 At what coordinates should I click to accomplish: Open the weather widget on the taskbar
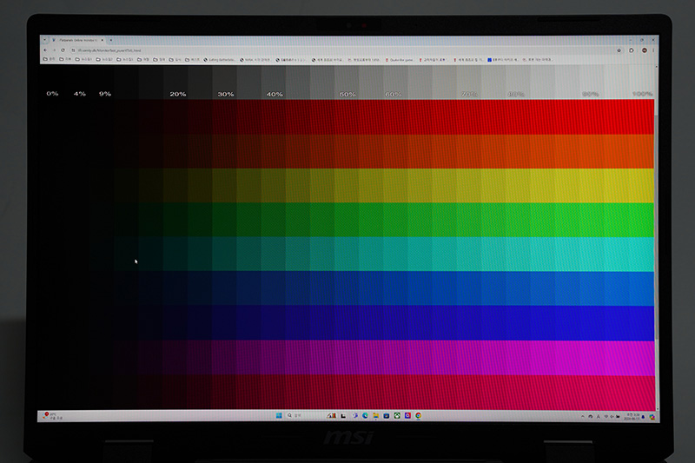pyautogui.click(x=51, y=416)
